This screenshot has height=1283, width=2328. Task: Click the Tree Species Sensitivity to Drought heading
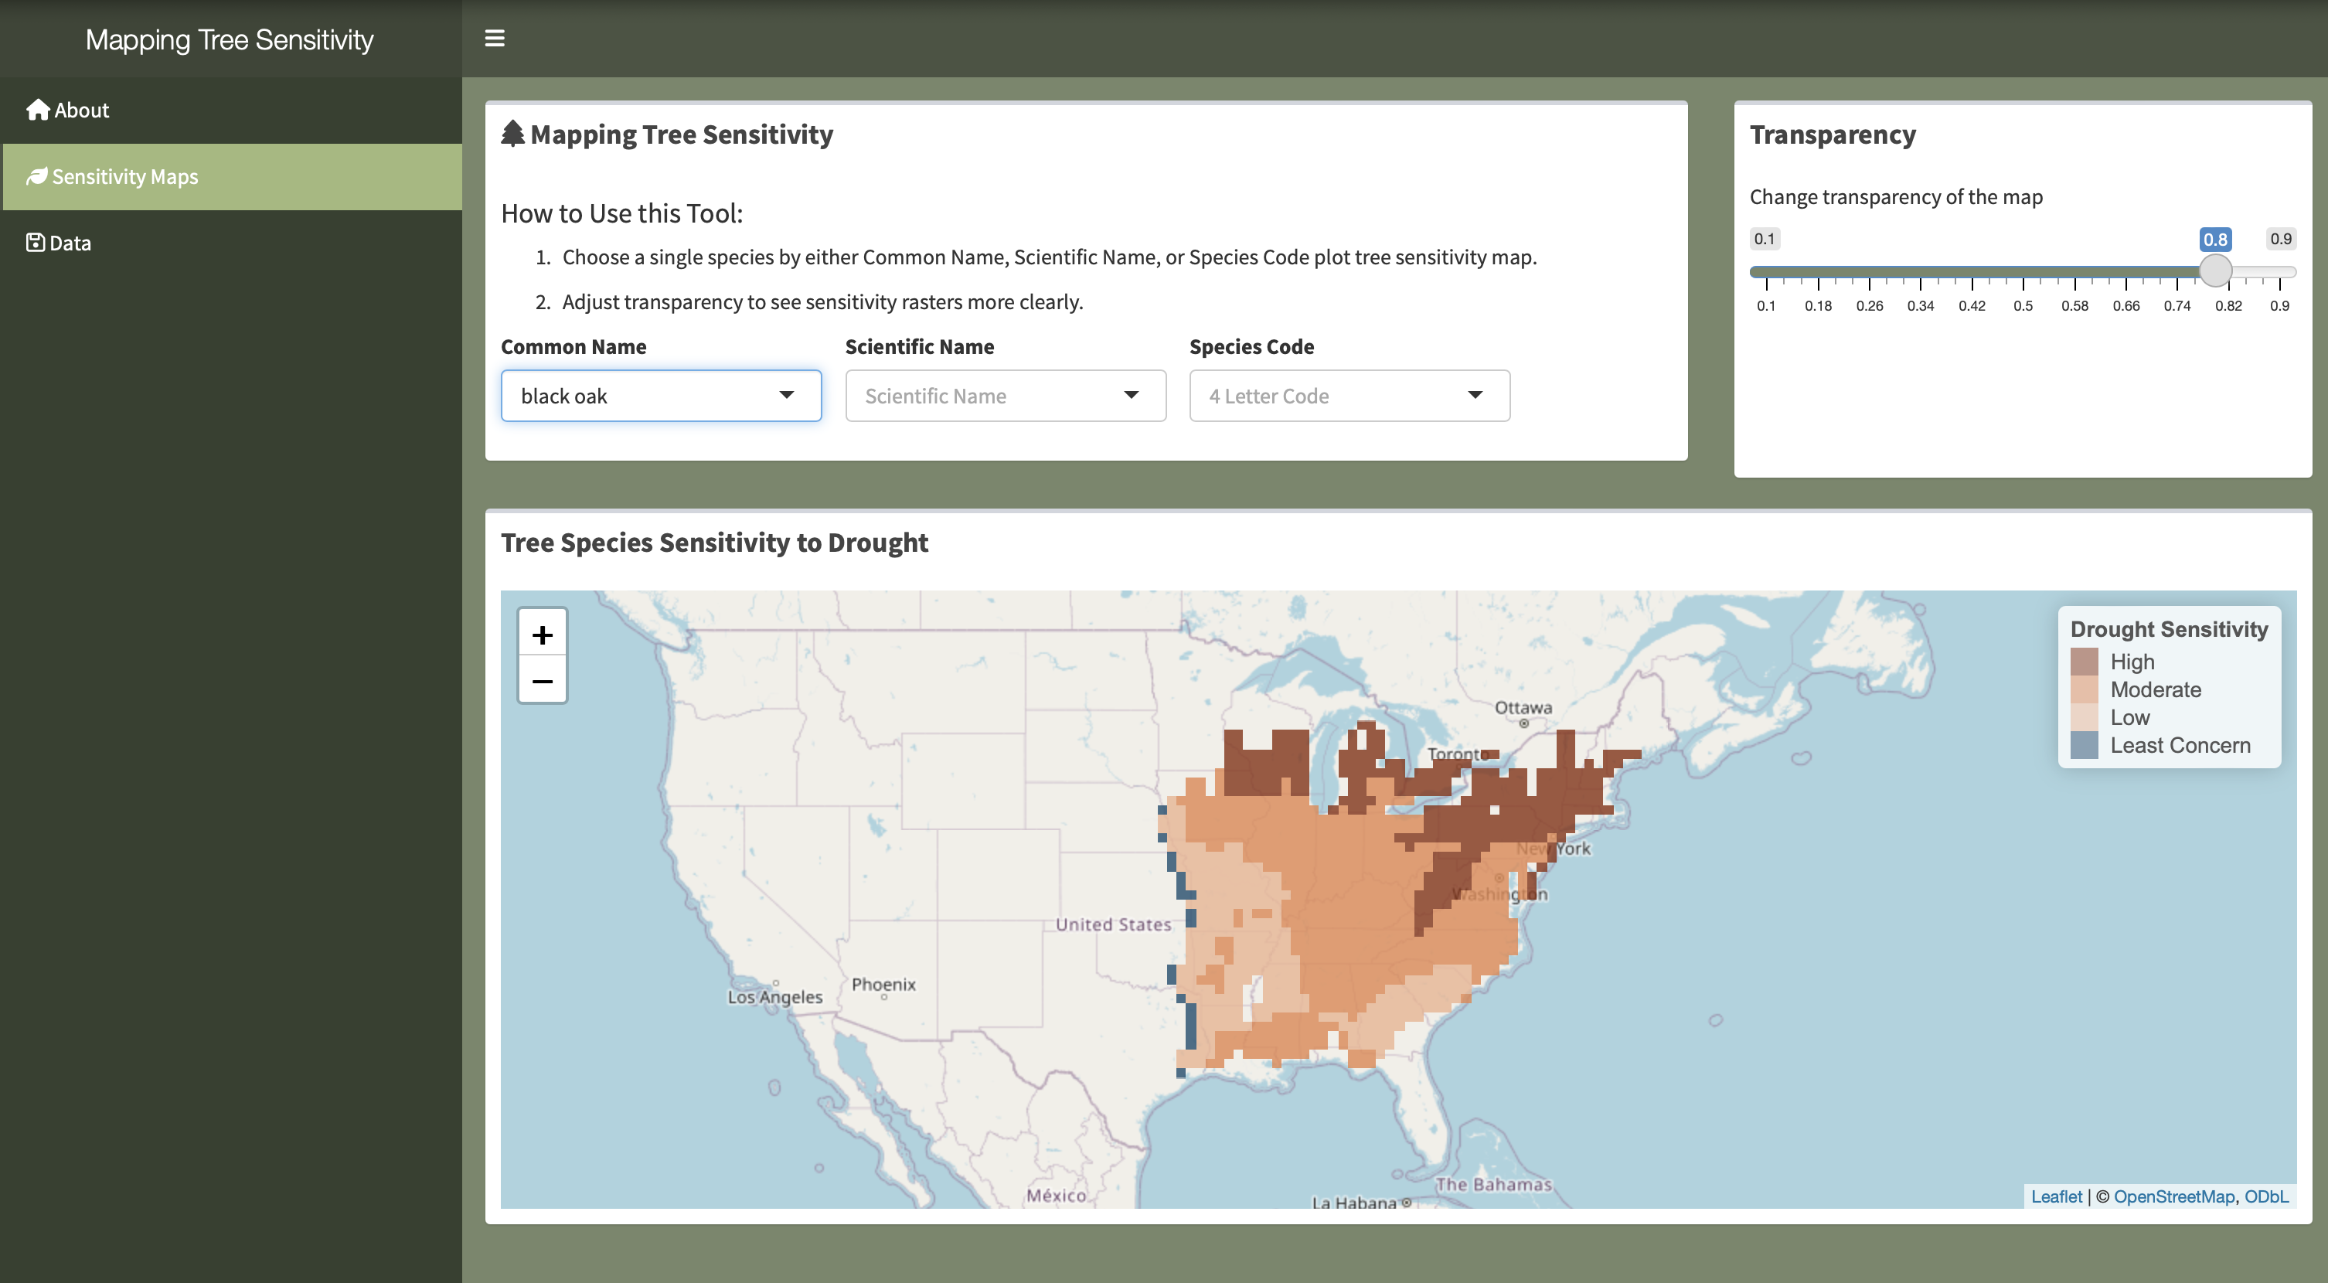pyautogui.click(x=714, y=542)
